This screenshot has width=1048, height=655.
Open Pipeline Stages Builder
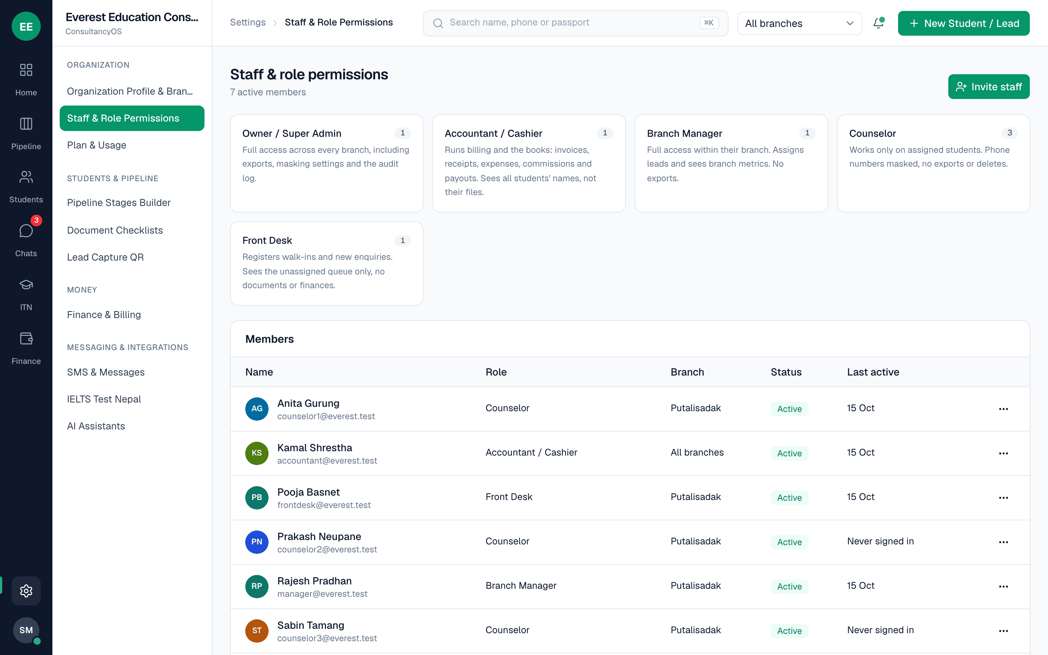coord(132,202)
